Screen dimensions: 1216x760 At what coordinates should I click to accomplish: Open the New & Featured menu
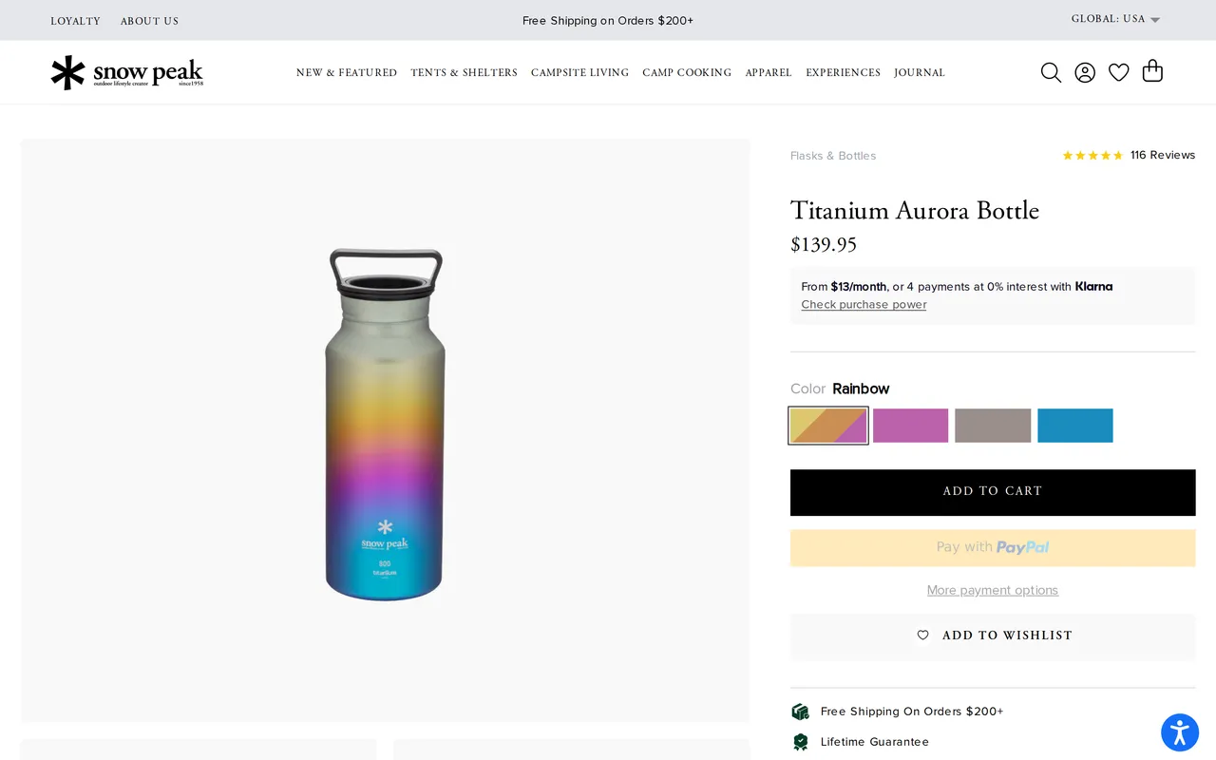pyautogui.click(x=347, y=72)
